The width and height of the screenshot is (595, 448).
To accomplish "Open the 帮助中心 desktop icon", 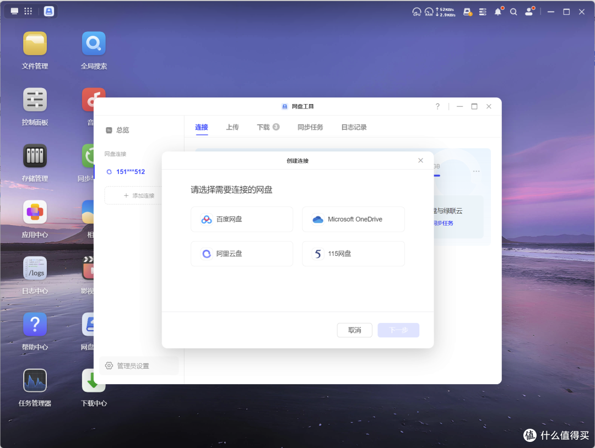I will (35, 324).
